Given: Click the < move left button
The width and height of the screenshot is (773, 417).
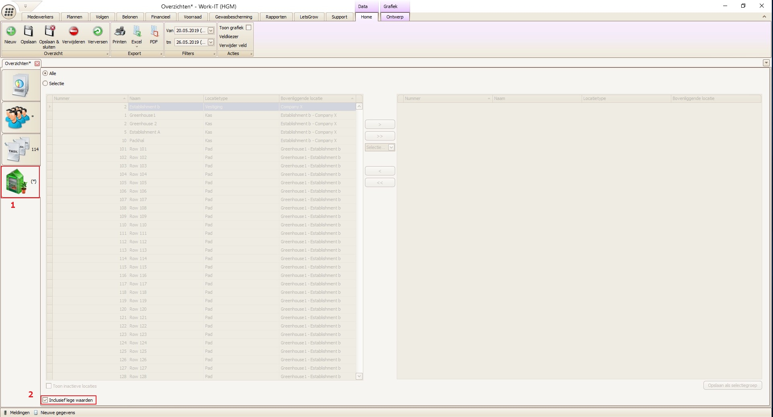Looking at the screenshot, I should click(x=380, y=171).
